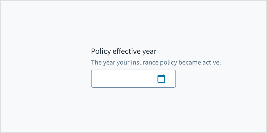
Task: Choose a year using the calendar icon
Action: 161,79
